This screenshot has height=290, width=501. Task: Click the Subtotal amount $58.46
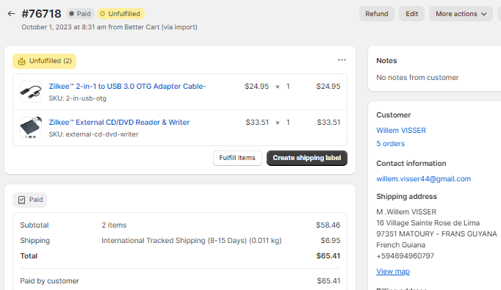click(328, 225)
